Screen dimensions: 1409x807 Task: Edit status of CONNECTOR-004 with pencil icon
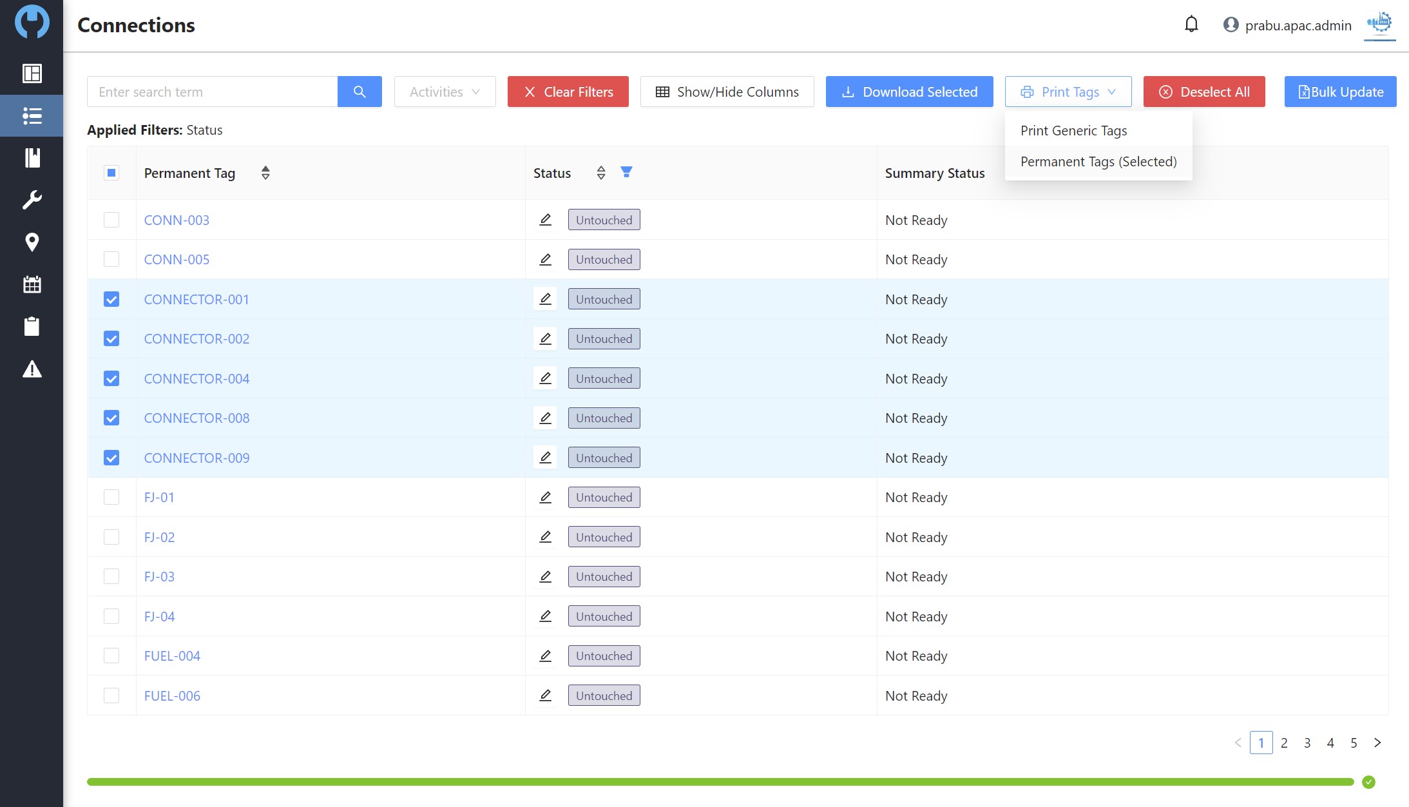(545, 378)
